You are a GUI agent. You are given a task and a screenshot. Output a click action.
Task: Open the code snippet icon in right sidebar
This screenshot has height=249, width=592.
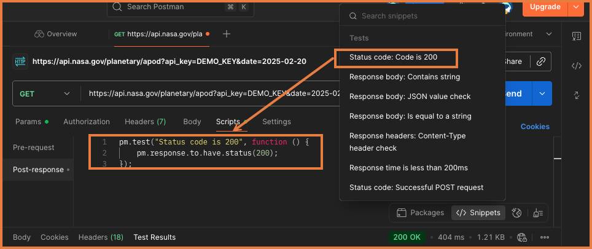[x=577, y=66]
